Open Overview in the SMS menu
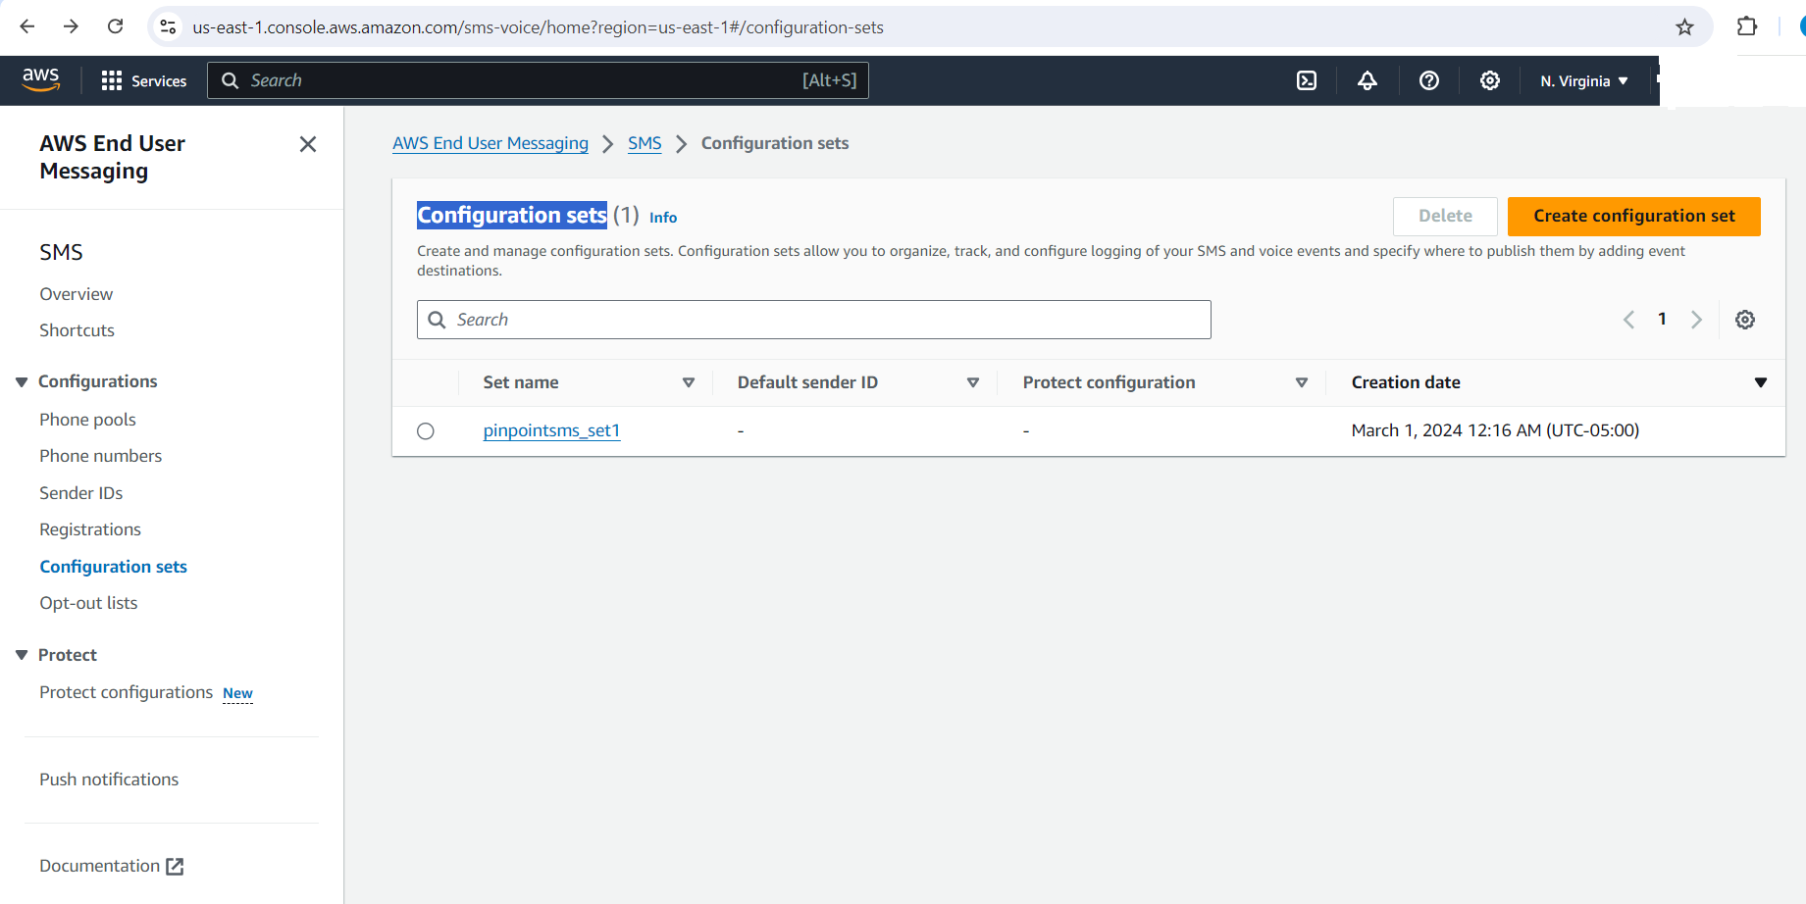This screenshot has height=904, width=1806. pyautogui.click(x=76, y=294)
